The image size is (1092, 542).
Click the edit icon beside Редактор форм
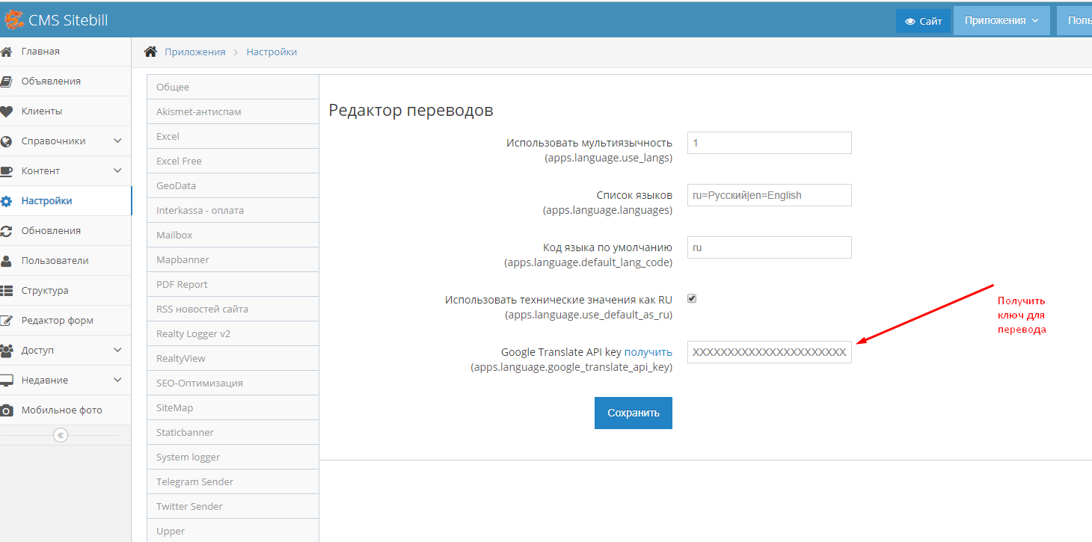point(7,321)
